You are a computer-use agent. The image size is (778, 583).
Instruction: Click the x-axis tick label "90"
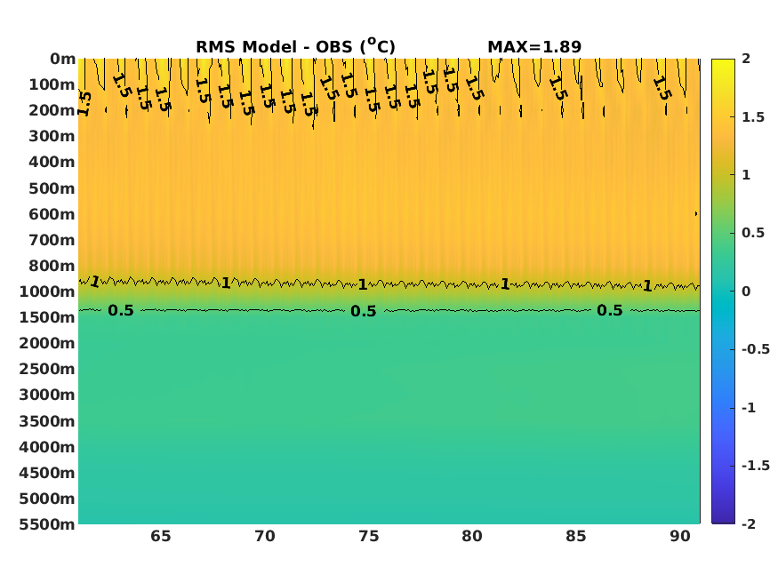click(680, 537)
